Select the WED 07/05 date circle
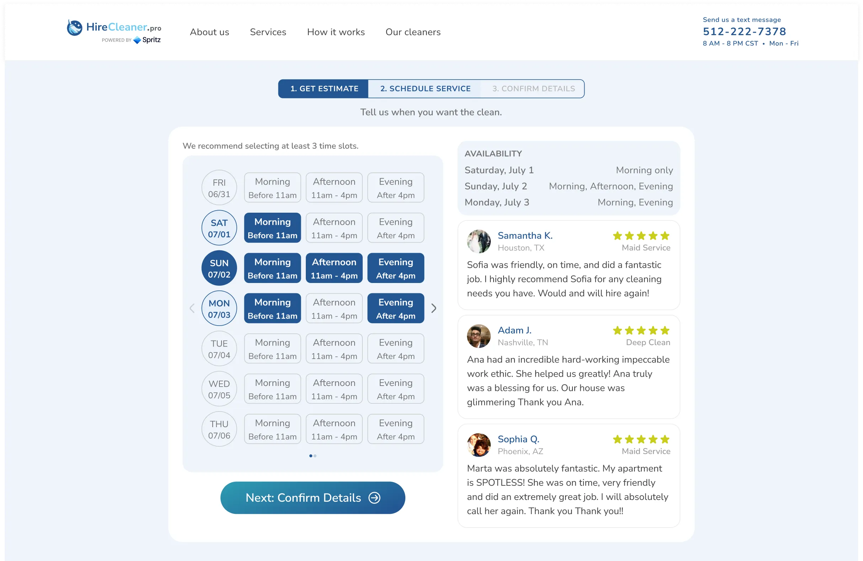The height and width of the screenshot is (561, 863). (219, 388)
